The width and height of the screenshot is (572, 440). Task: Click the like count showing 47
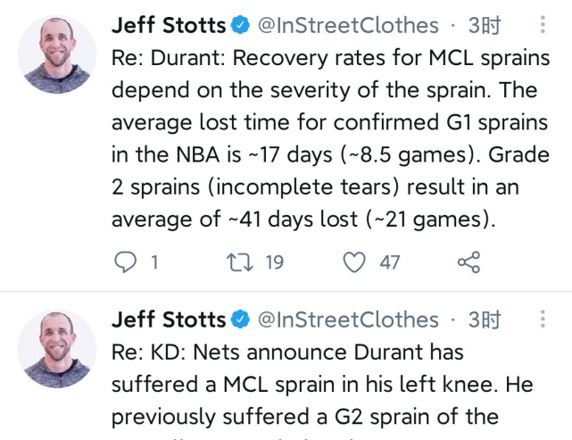(x=390, y=262)
